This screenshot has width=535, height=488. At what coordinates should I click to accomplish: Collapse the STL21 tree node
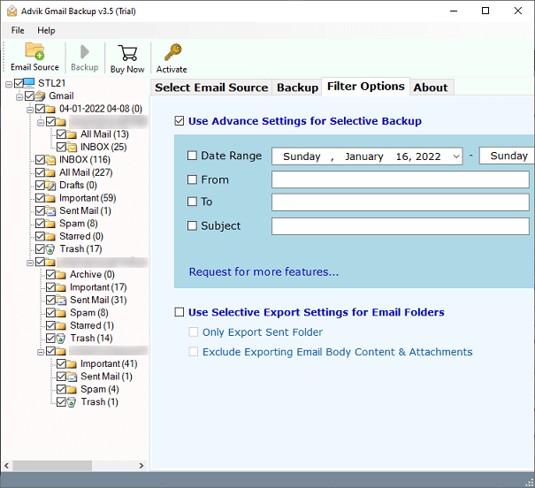[x=9, y=84]
